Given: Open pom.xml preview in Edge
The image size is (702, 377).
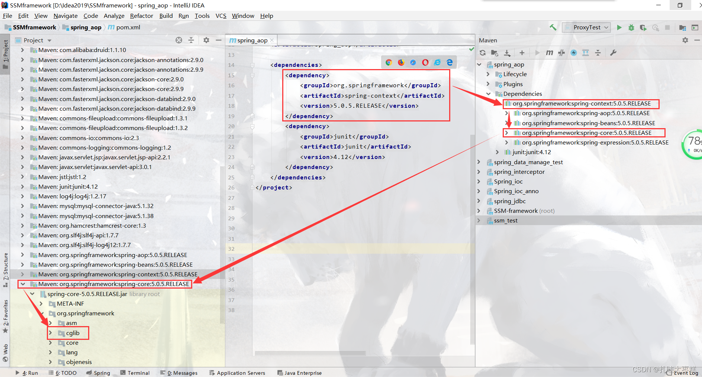Looking at the screenshot, I should (450, 62).
